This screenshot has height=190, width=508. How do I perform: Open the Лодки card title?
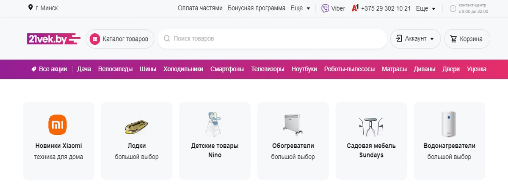[136, 146]
